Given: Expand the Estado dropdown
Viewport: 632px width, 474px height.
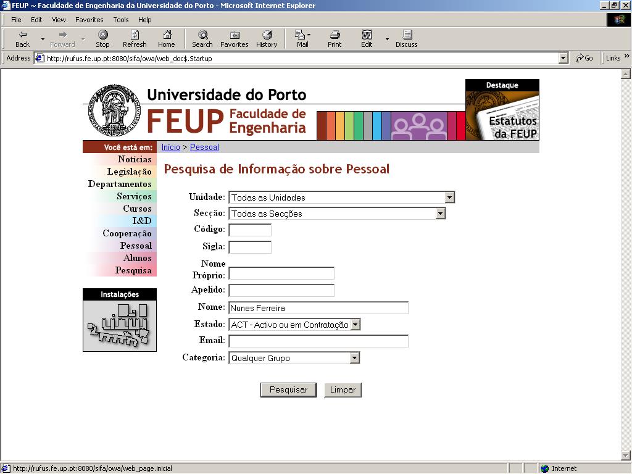Looking at the screenshot, I should [x=355, y=325].
